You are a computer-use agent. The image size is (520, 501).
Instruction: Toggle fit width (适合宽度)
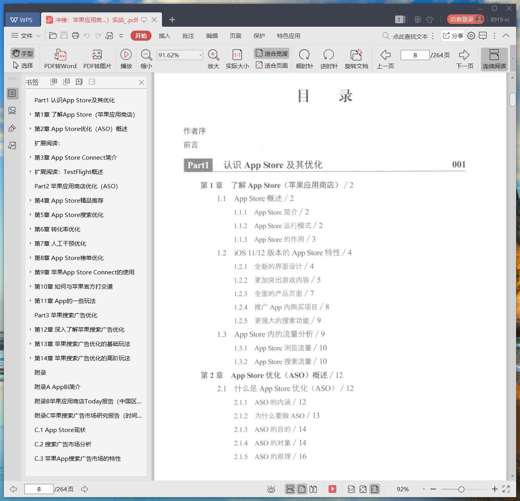coord(272,53)
